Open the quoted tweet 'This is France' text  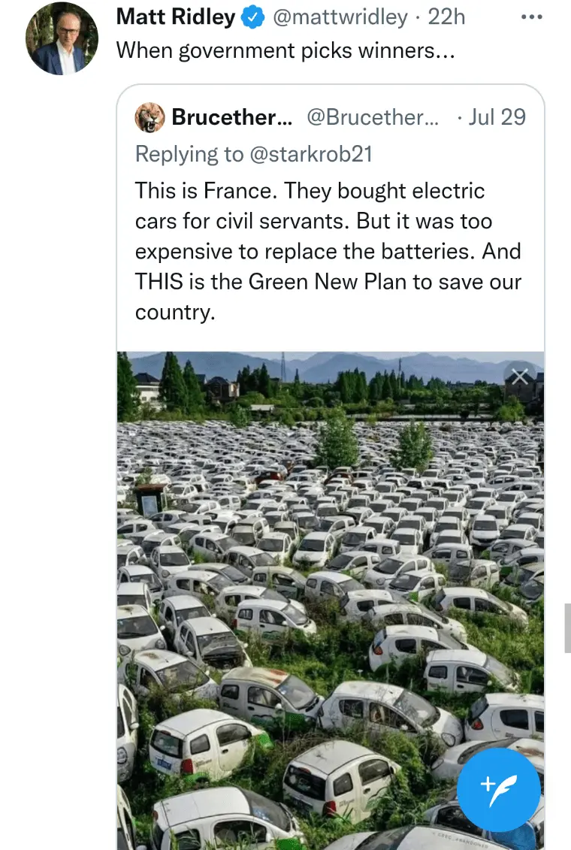(x=310, y=191)
